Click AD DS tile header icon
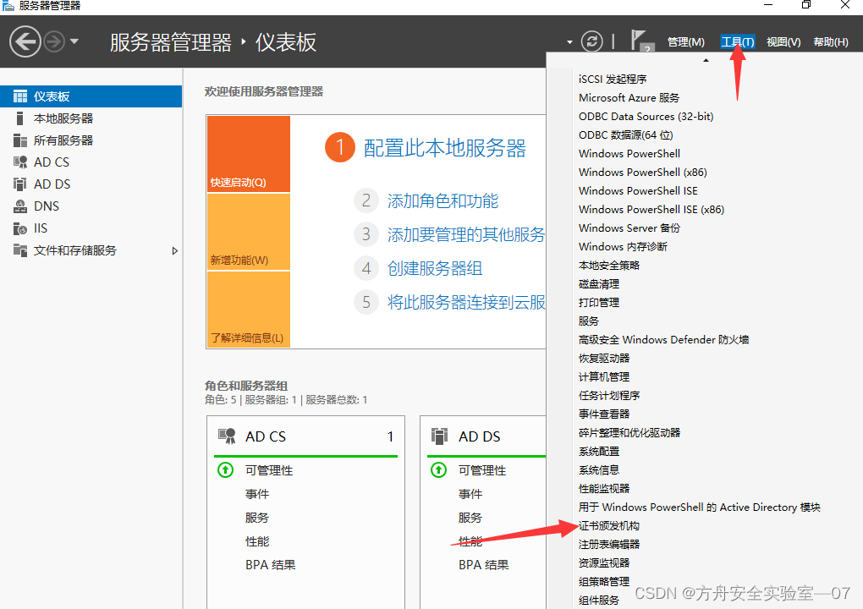Viewport: 863px width, 609px height. [439, 436]
